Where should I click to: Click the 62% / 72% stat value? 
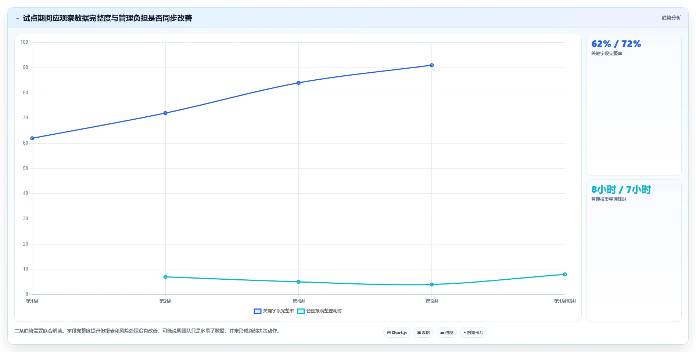pyautogui.click(x=616, y=44)
